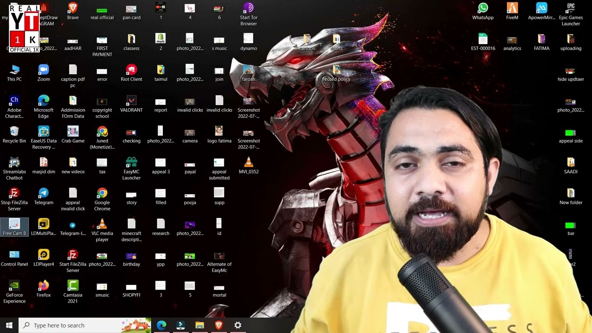Select the New folder icon
Viewport: 592px width, 333px height.
(x=571, y=197)
